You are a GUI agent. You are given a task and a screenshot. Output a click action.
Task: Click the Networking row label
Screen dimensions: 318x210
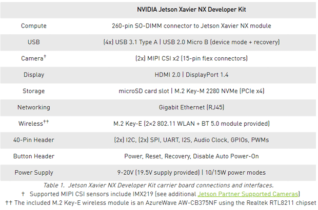coord(34,107)
